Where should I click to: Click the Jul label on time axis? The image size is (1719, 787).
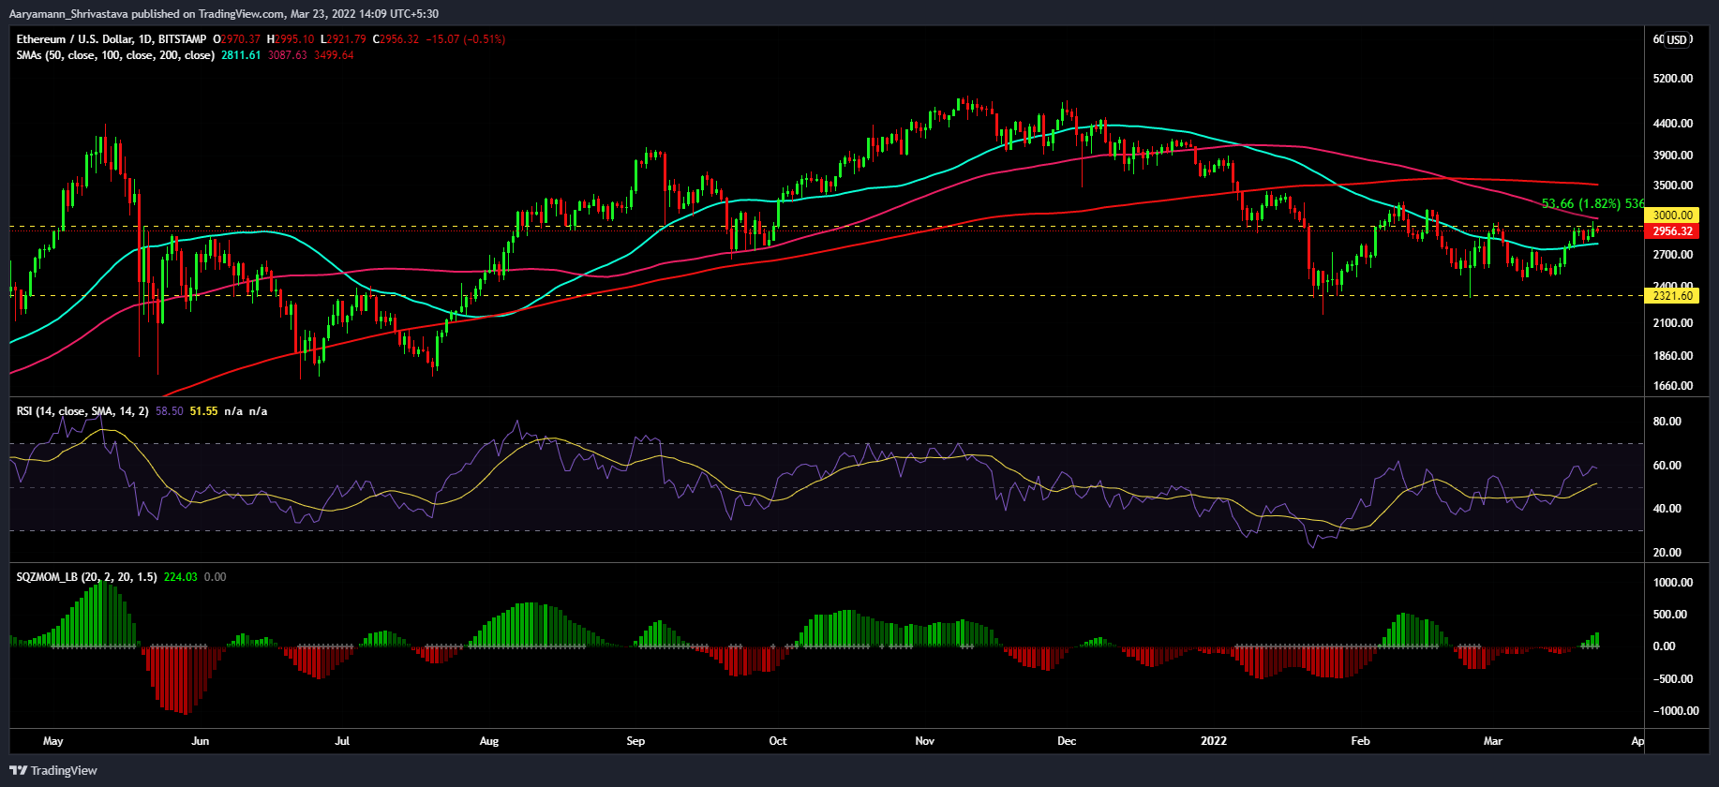pos(342,741)
